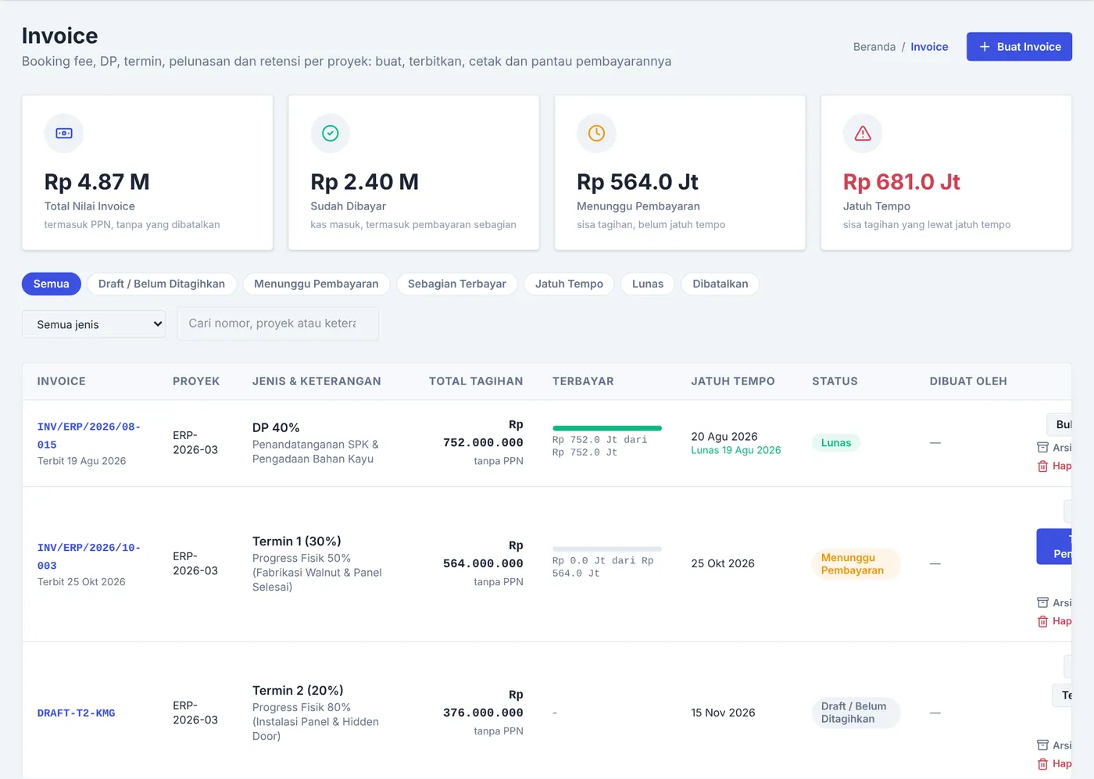This screenshot has height=779, width=1094.
Task: Click the warning triangle icon on Jatuh Tempo card
Action: [863, 134]
